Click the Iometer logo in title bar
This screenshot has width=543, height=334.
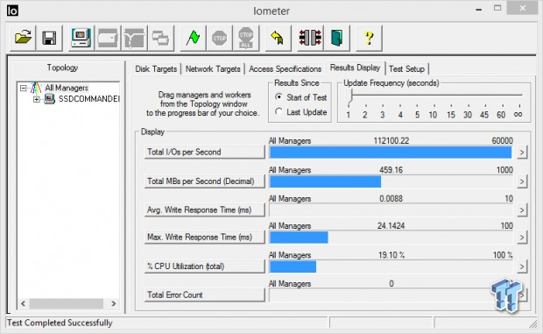click(12, 11)
